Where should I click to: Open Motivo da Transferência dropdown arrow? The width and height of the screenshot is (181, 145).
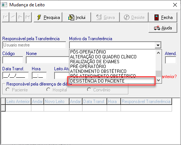point(158,45)
